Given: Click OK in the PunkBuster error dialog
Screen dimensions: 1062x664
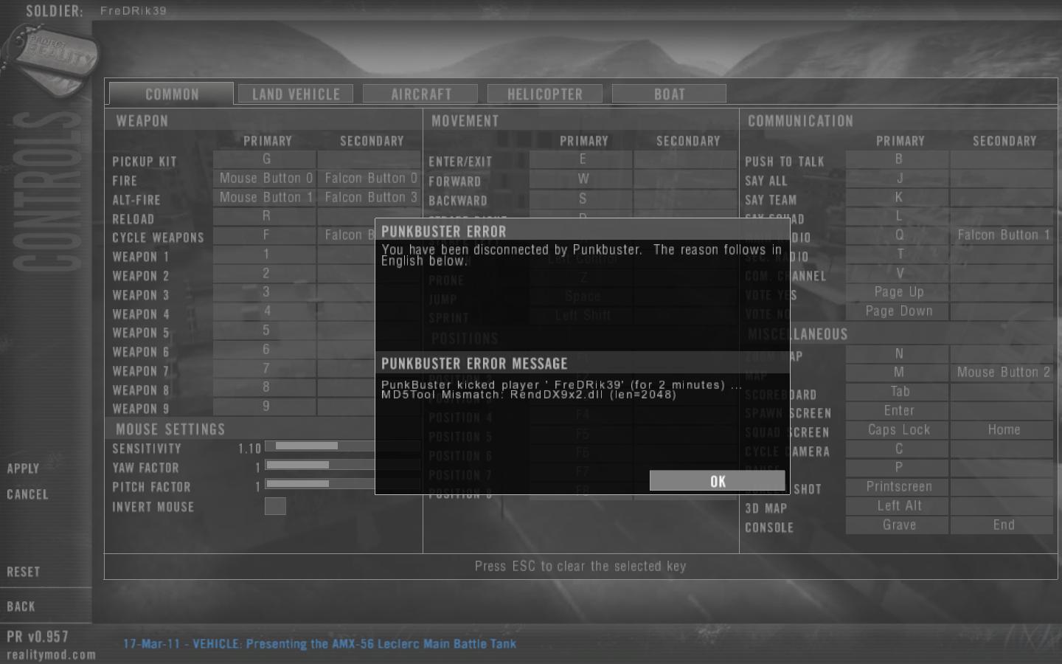Looking at the screenshot, I should [x=718, y=481].
